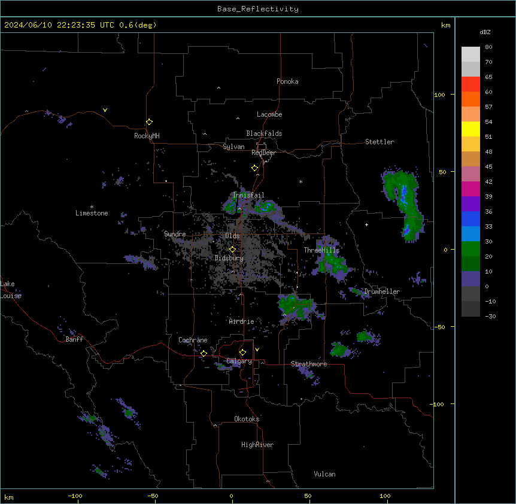Click the yellow marker above Calgary label
Viewport: 516px width, 504px height.
[x=242, y=353]
